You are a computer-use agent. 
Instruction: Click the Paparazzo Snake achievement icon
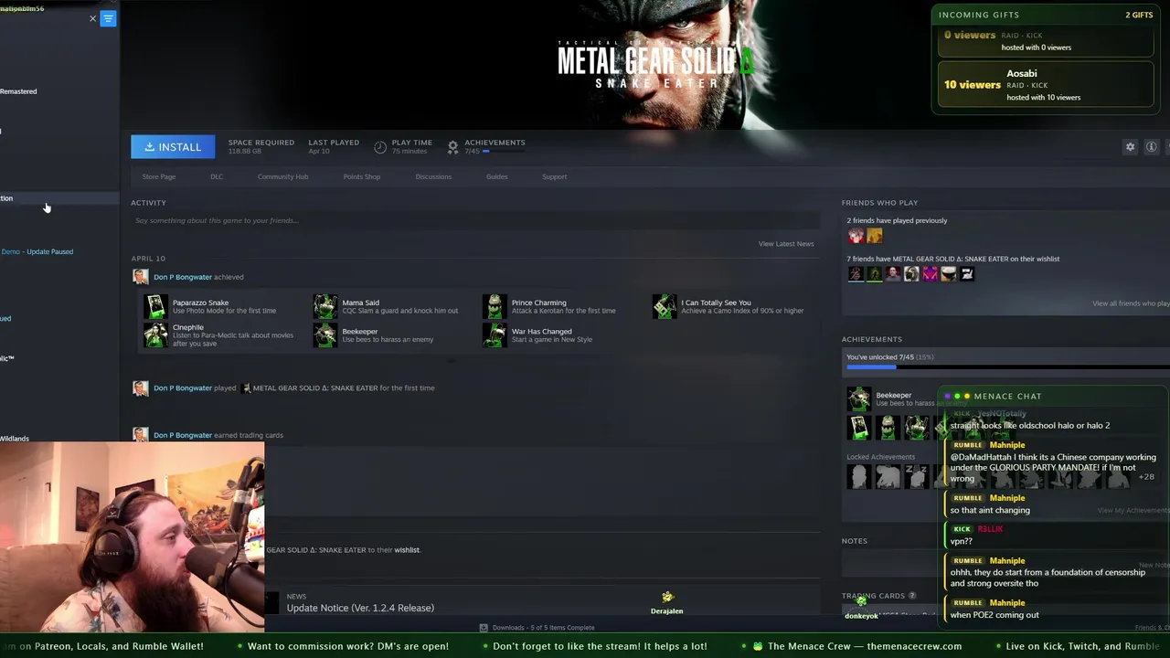155,306
